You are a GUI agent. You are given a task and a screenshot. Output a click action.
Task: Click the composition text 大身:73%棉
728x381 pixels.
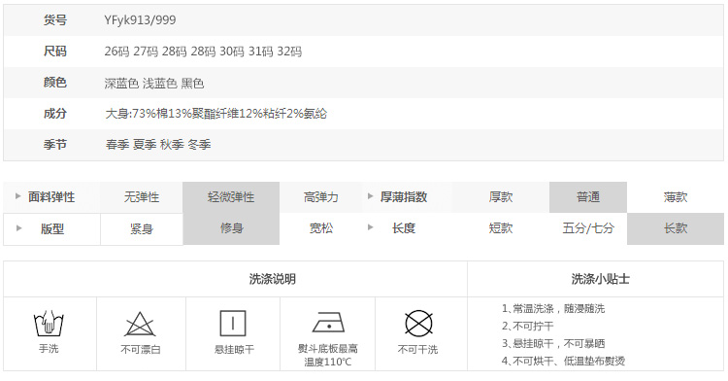point(215,114)
